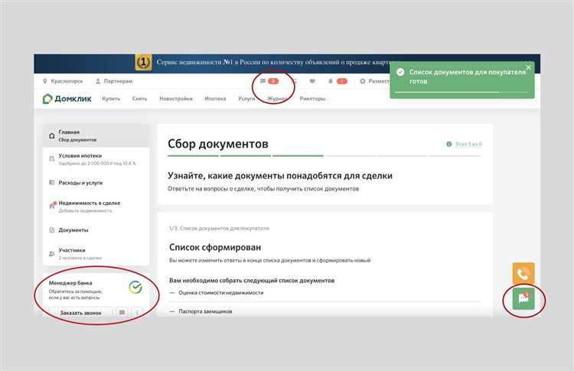Open manager three-dots more options
Viewport: 574px width, 371px height.
[137, 312]
